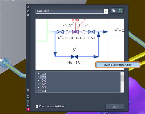Expand line 1038 tree node
The height and width of the screenshot is (114, 145).
[x=38, y=74]
